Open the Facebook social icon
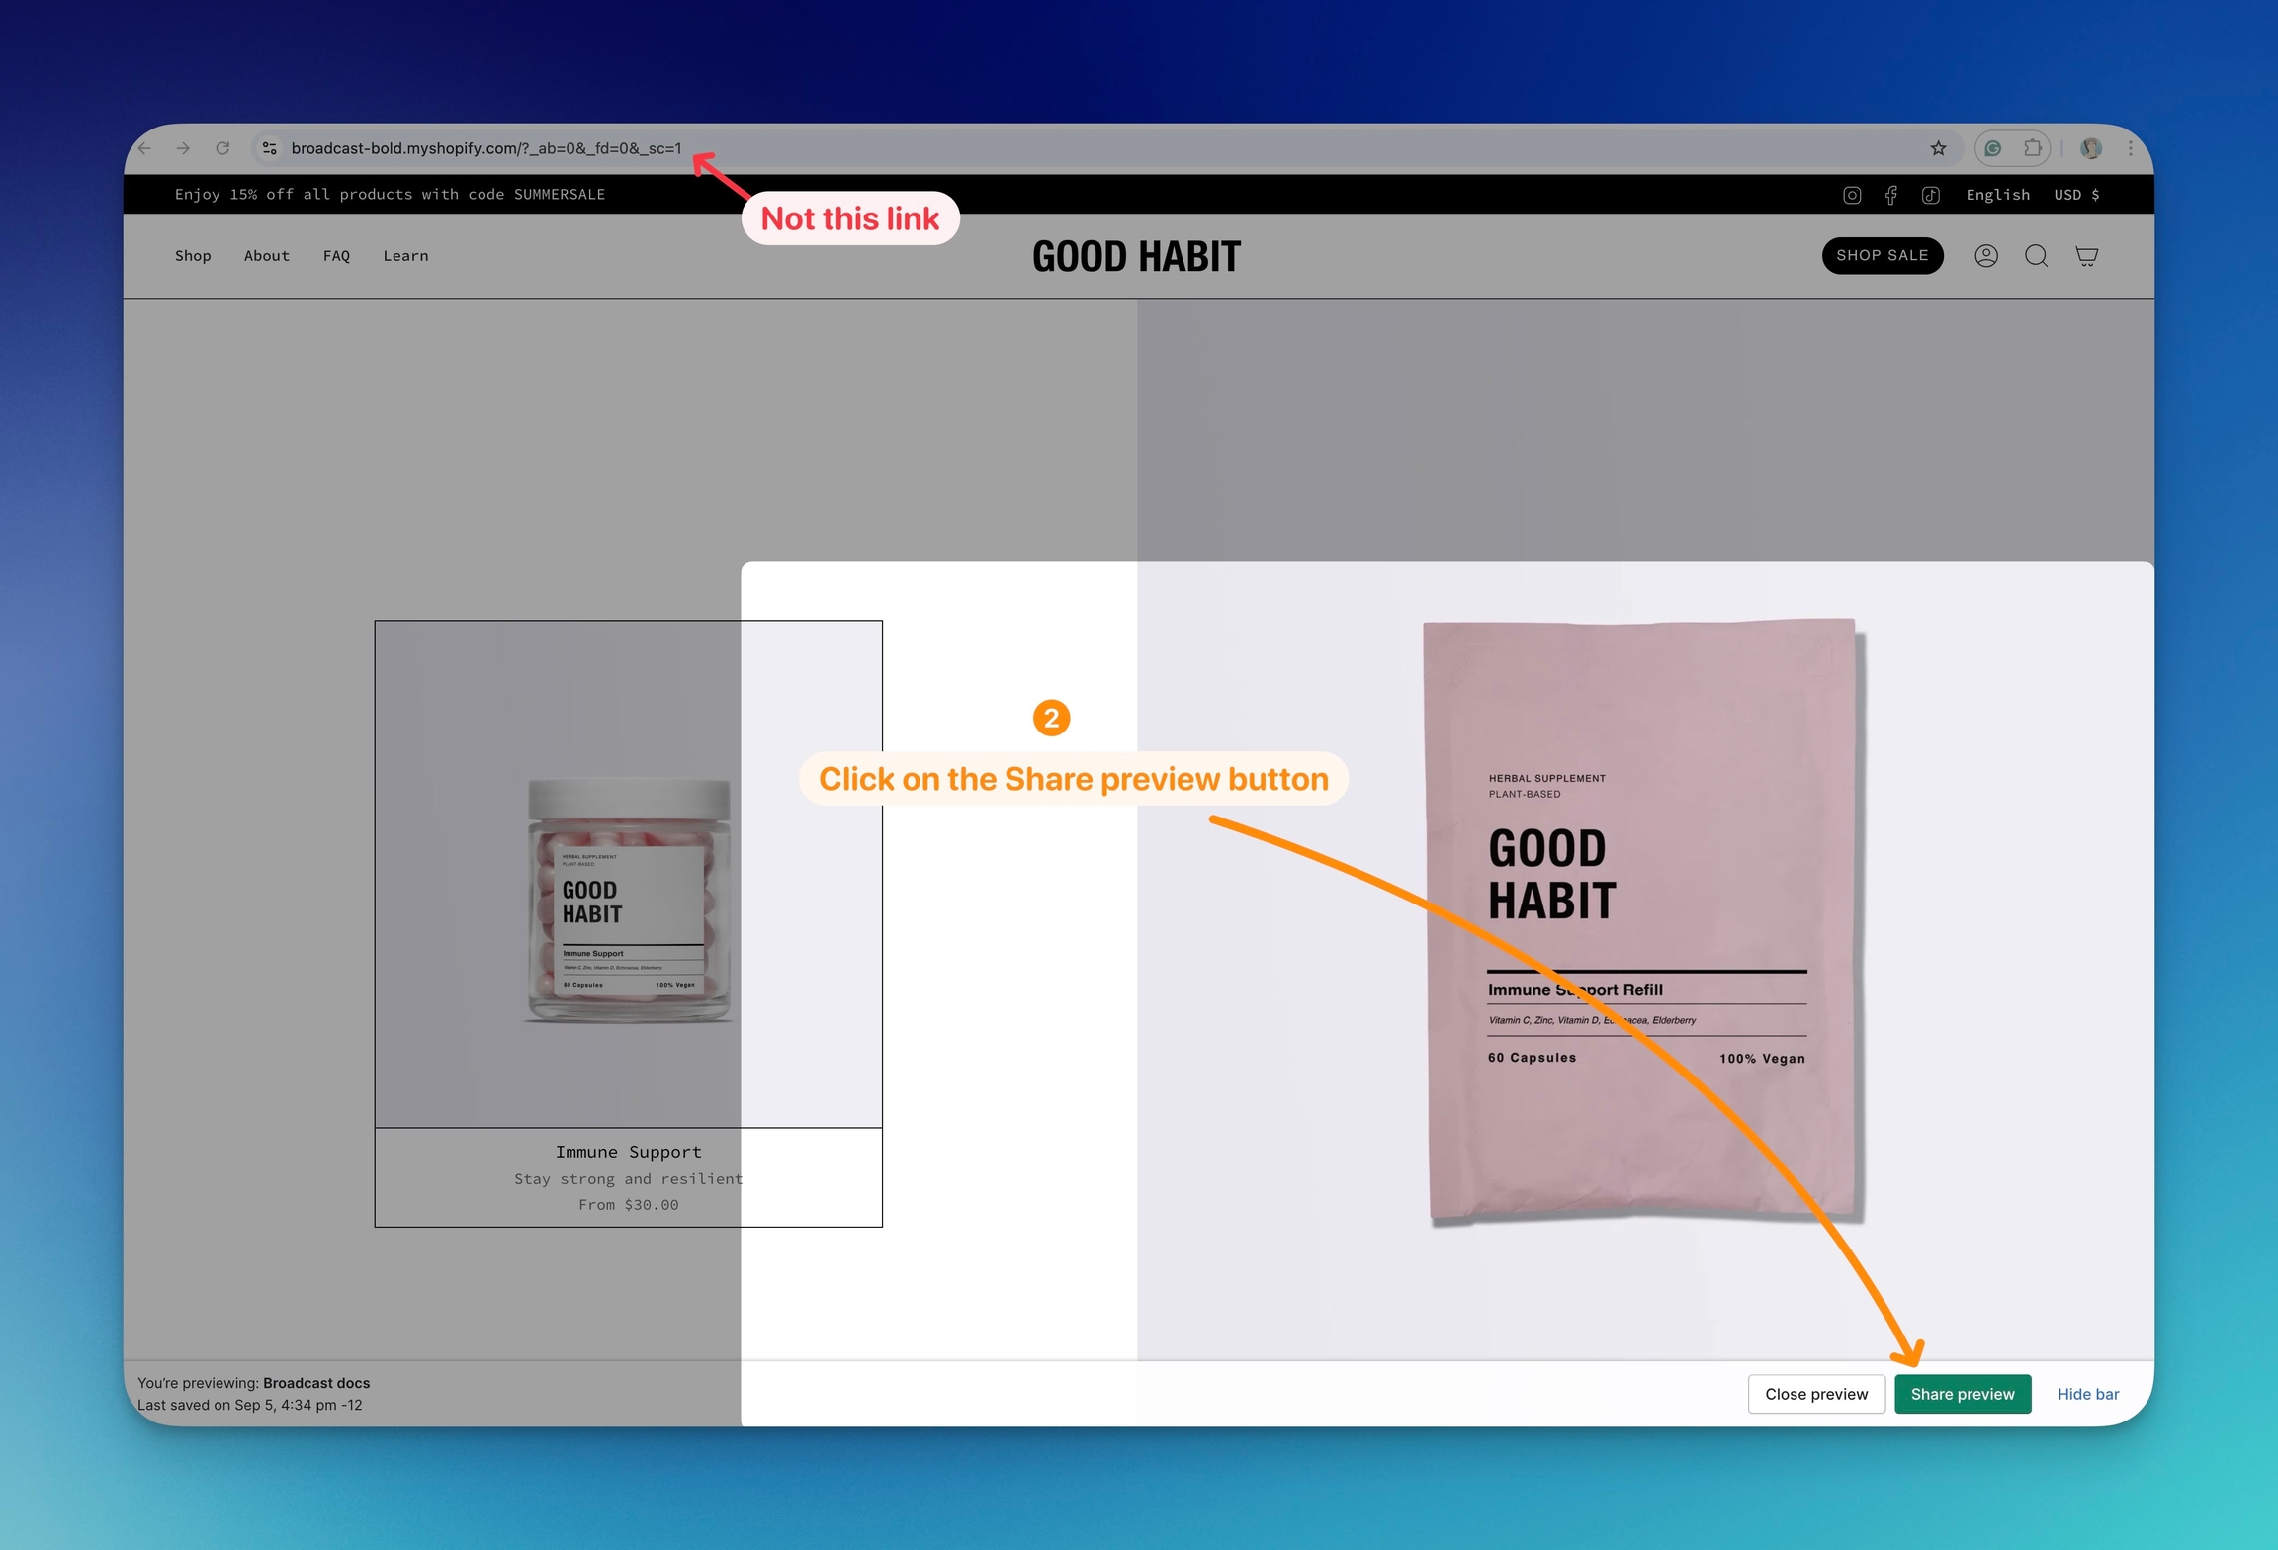This screenshot has width=2278, height=1550. coord(1890,195)
